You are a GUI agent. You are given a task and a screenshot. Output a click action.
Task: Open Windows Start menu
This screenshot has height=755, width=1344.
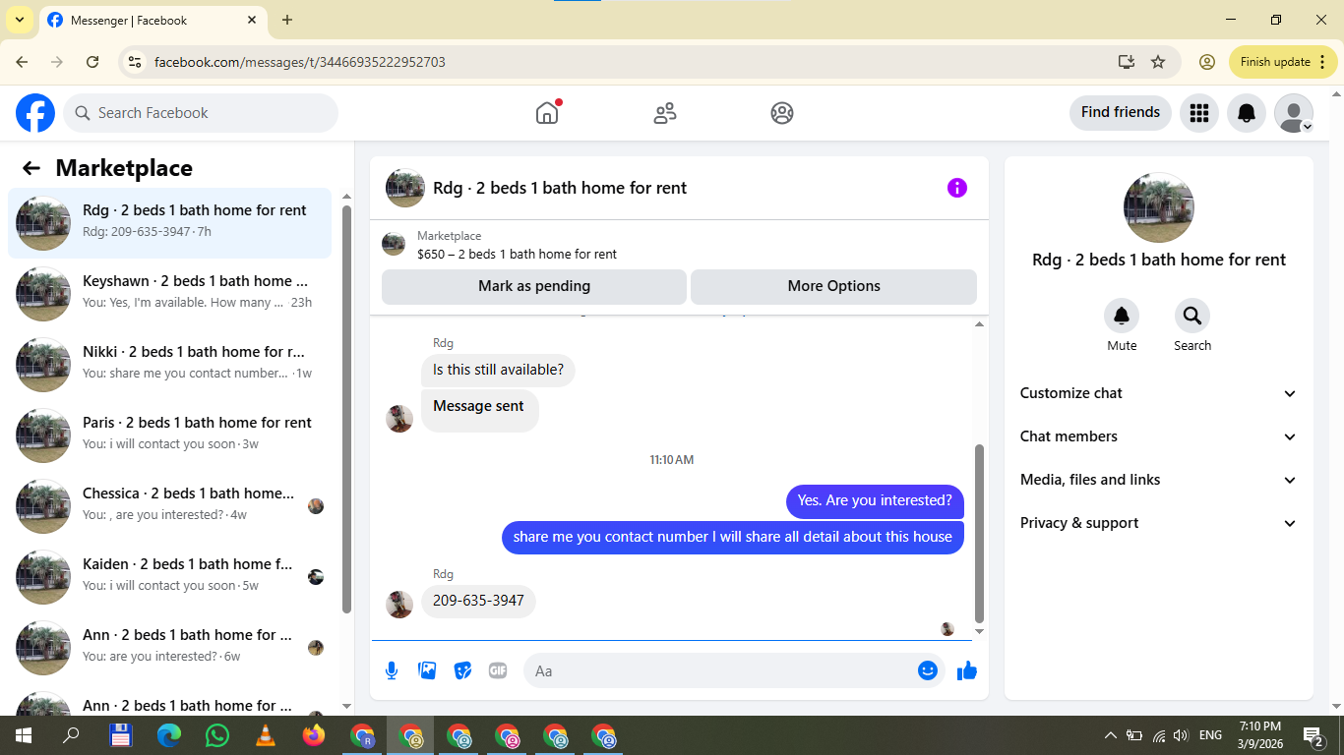click(x=24, y=735)
